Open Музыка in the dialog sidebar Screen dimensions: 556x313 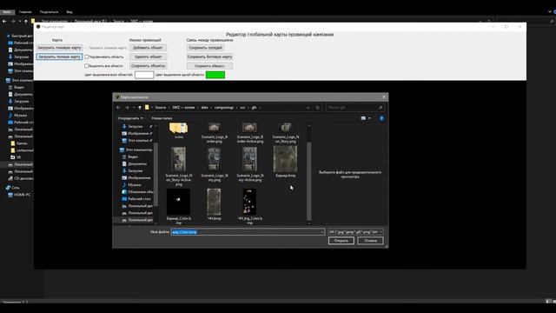[x=134, y=185]
